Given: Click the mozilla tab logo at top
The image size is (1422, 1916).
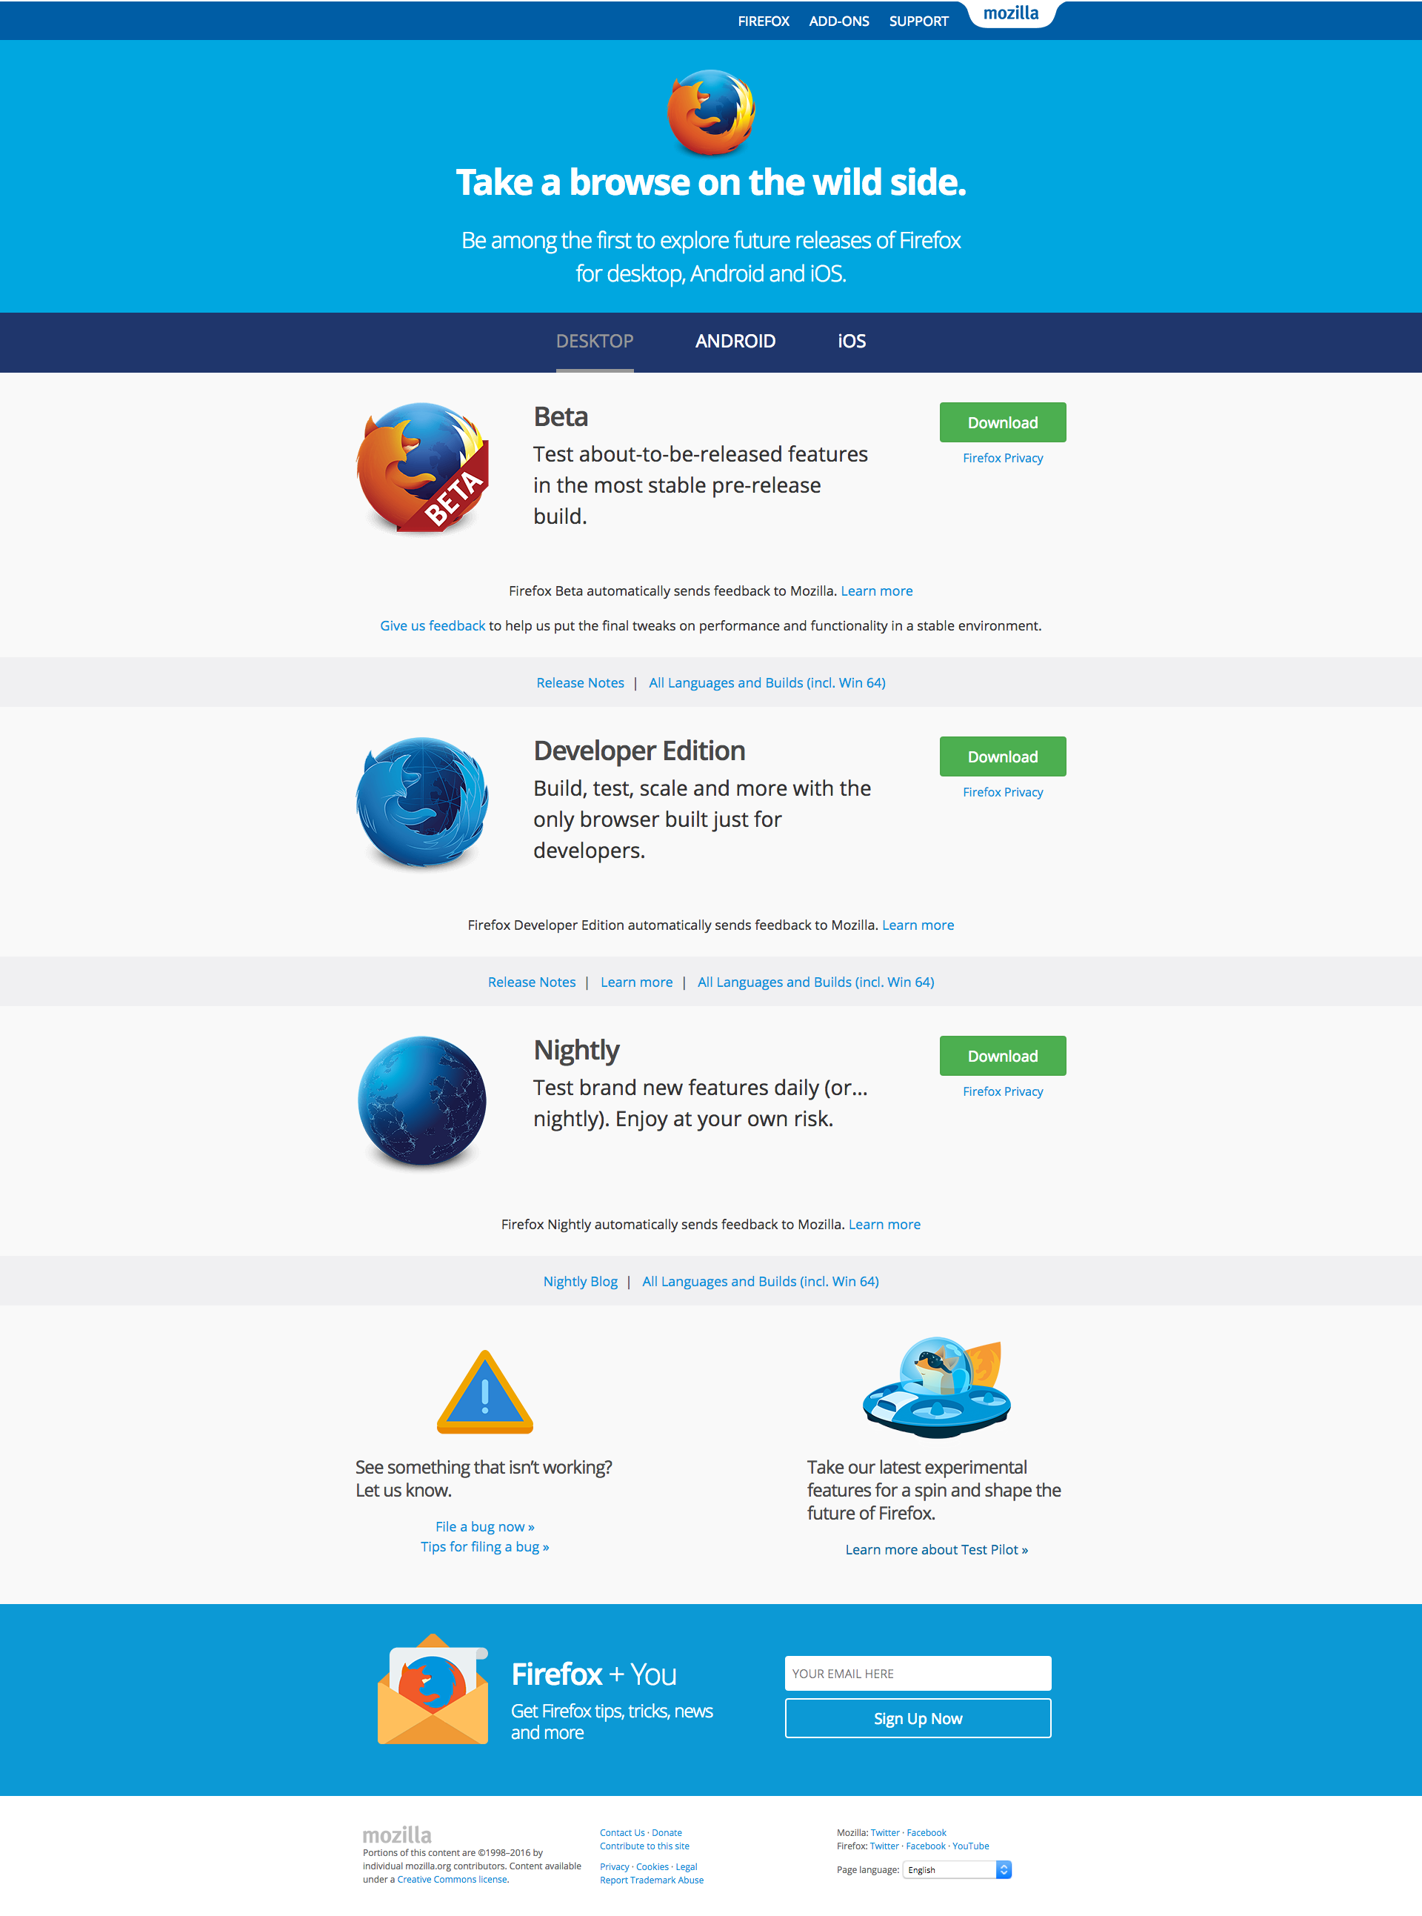Looking at the screenshot, I should (1010, 14).
